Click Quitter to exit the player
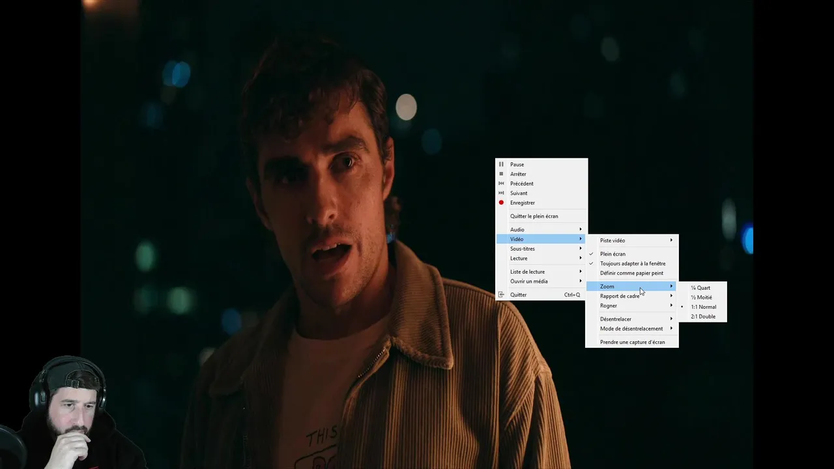Image resolution: width=834 pixels, height=469 pixels. point(541,295)
